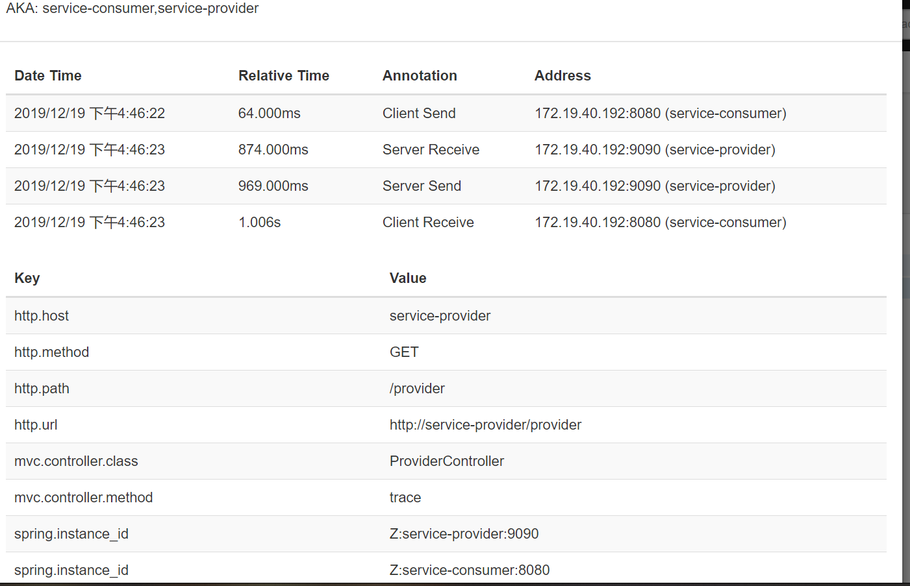Click the Z:service-consumer:8080 instance value
The width and height of the screenshot is (910, 586).
[470, 570]
